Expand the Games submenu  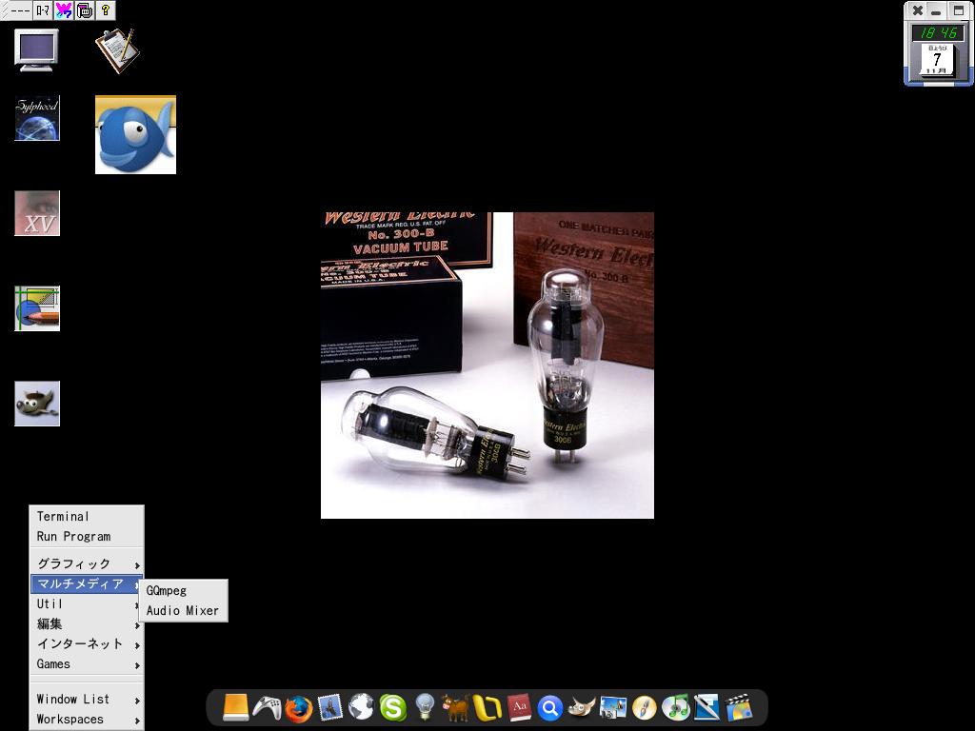87,663
